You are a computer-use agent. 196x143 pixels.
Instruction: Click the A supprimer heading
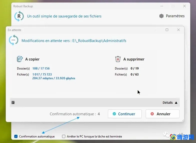click(134, 59)
